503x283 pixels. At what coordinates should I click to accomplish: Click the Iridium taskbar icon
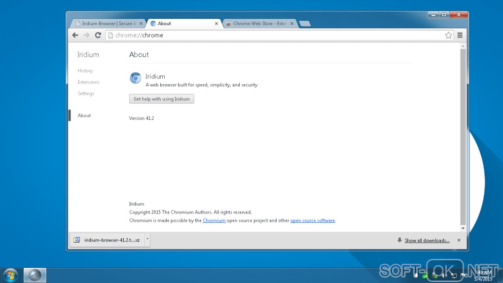tap(35, 275)
